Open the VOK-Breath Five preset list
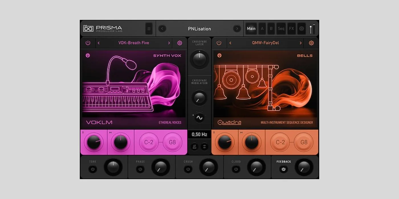This screenshot has height=199, width=399. click(x=134, y=43)
